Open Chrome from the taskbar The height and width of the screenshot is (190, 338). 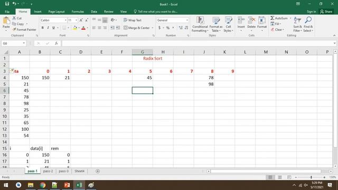(x=43, y=185)
